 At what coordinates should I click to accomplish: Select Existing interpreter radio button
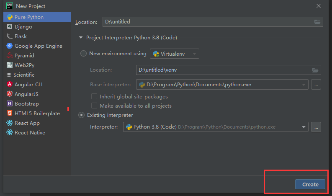(81, 115)
